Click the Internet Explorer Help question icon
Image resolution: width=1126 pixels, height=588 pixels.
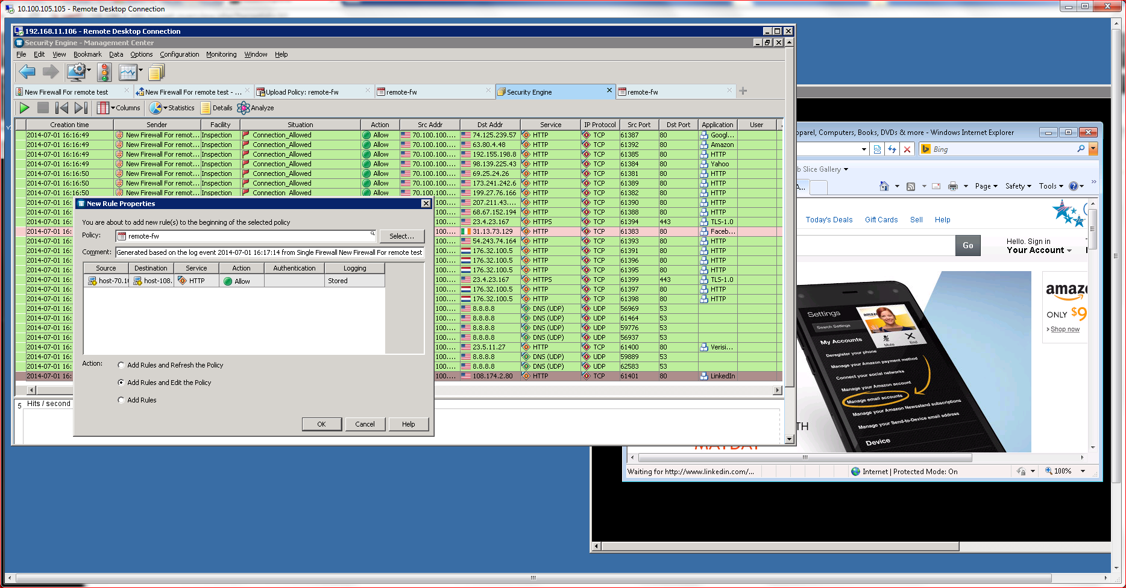click(x=1073, y=186)
